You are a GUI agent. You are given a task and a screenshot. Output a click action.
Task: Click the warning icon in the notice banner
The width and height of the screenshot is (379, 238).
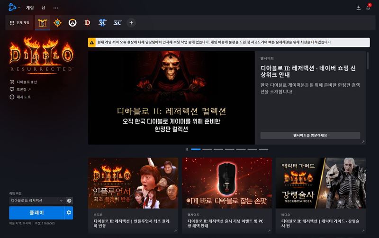tap(92, 42)
